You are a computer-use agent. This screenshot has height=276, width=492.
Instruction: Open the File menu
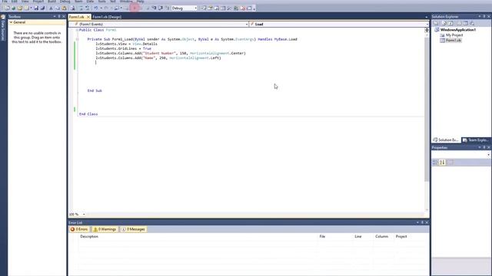pos(5,2)
